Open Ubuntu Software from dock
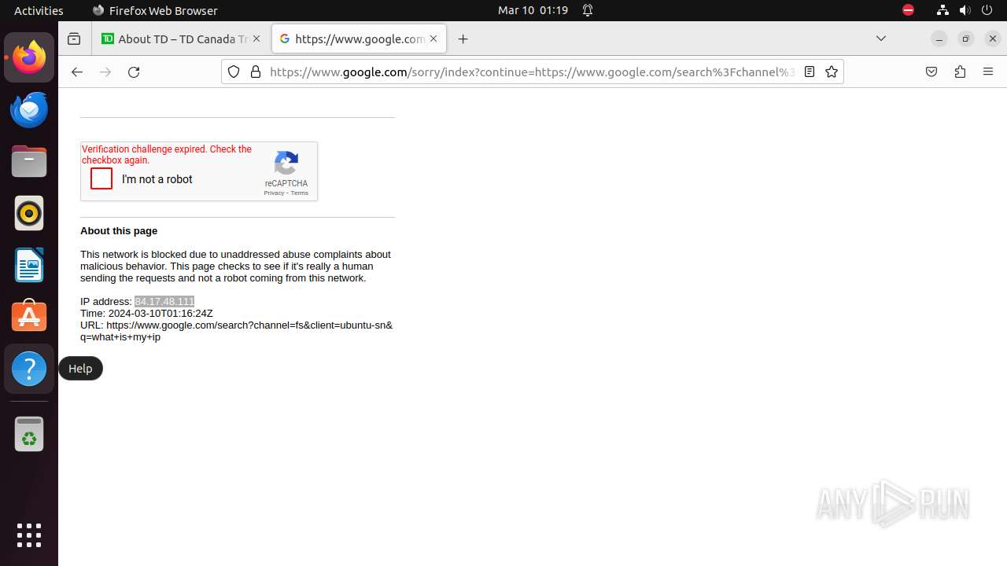1007x566 pixels. (29, 317)
